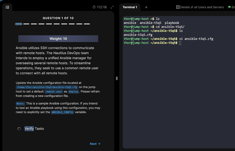The height and width of the screenshot is (151, 235).
Task: Click the 'cd ansible-t5q5/' command line
Action: pyautogui.click(x=154, y=27)
